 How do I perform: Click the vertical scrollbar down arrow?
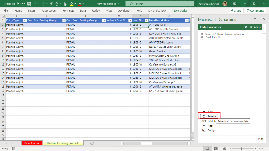pyautogui.click(x=193, y=139)
